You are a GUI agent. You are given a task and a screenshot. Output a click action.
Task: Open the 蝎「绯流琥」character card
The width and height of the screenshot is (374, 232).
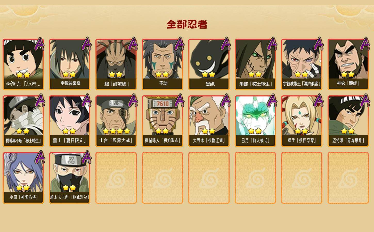click(x=116, y=64)
